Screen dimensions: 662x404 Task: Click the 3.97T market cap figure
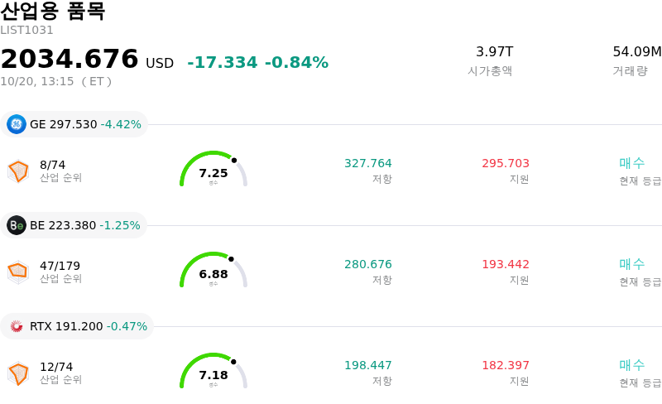[494, 51]
